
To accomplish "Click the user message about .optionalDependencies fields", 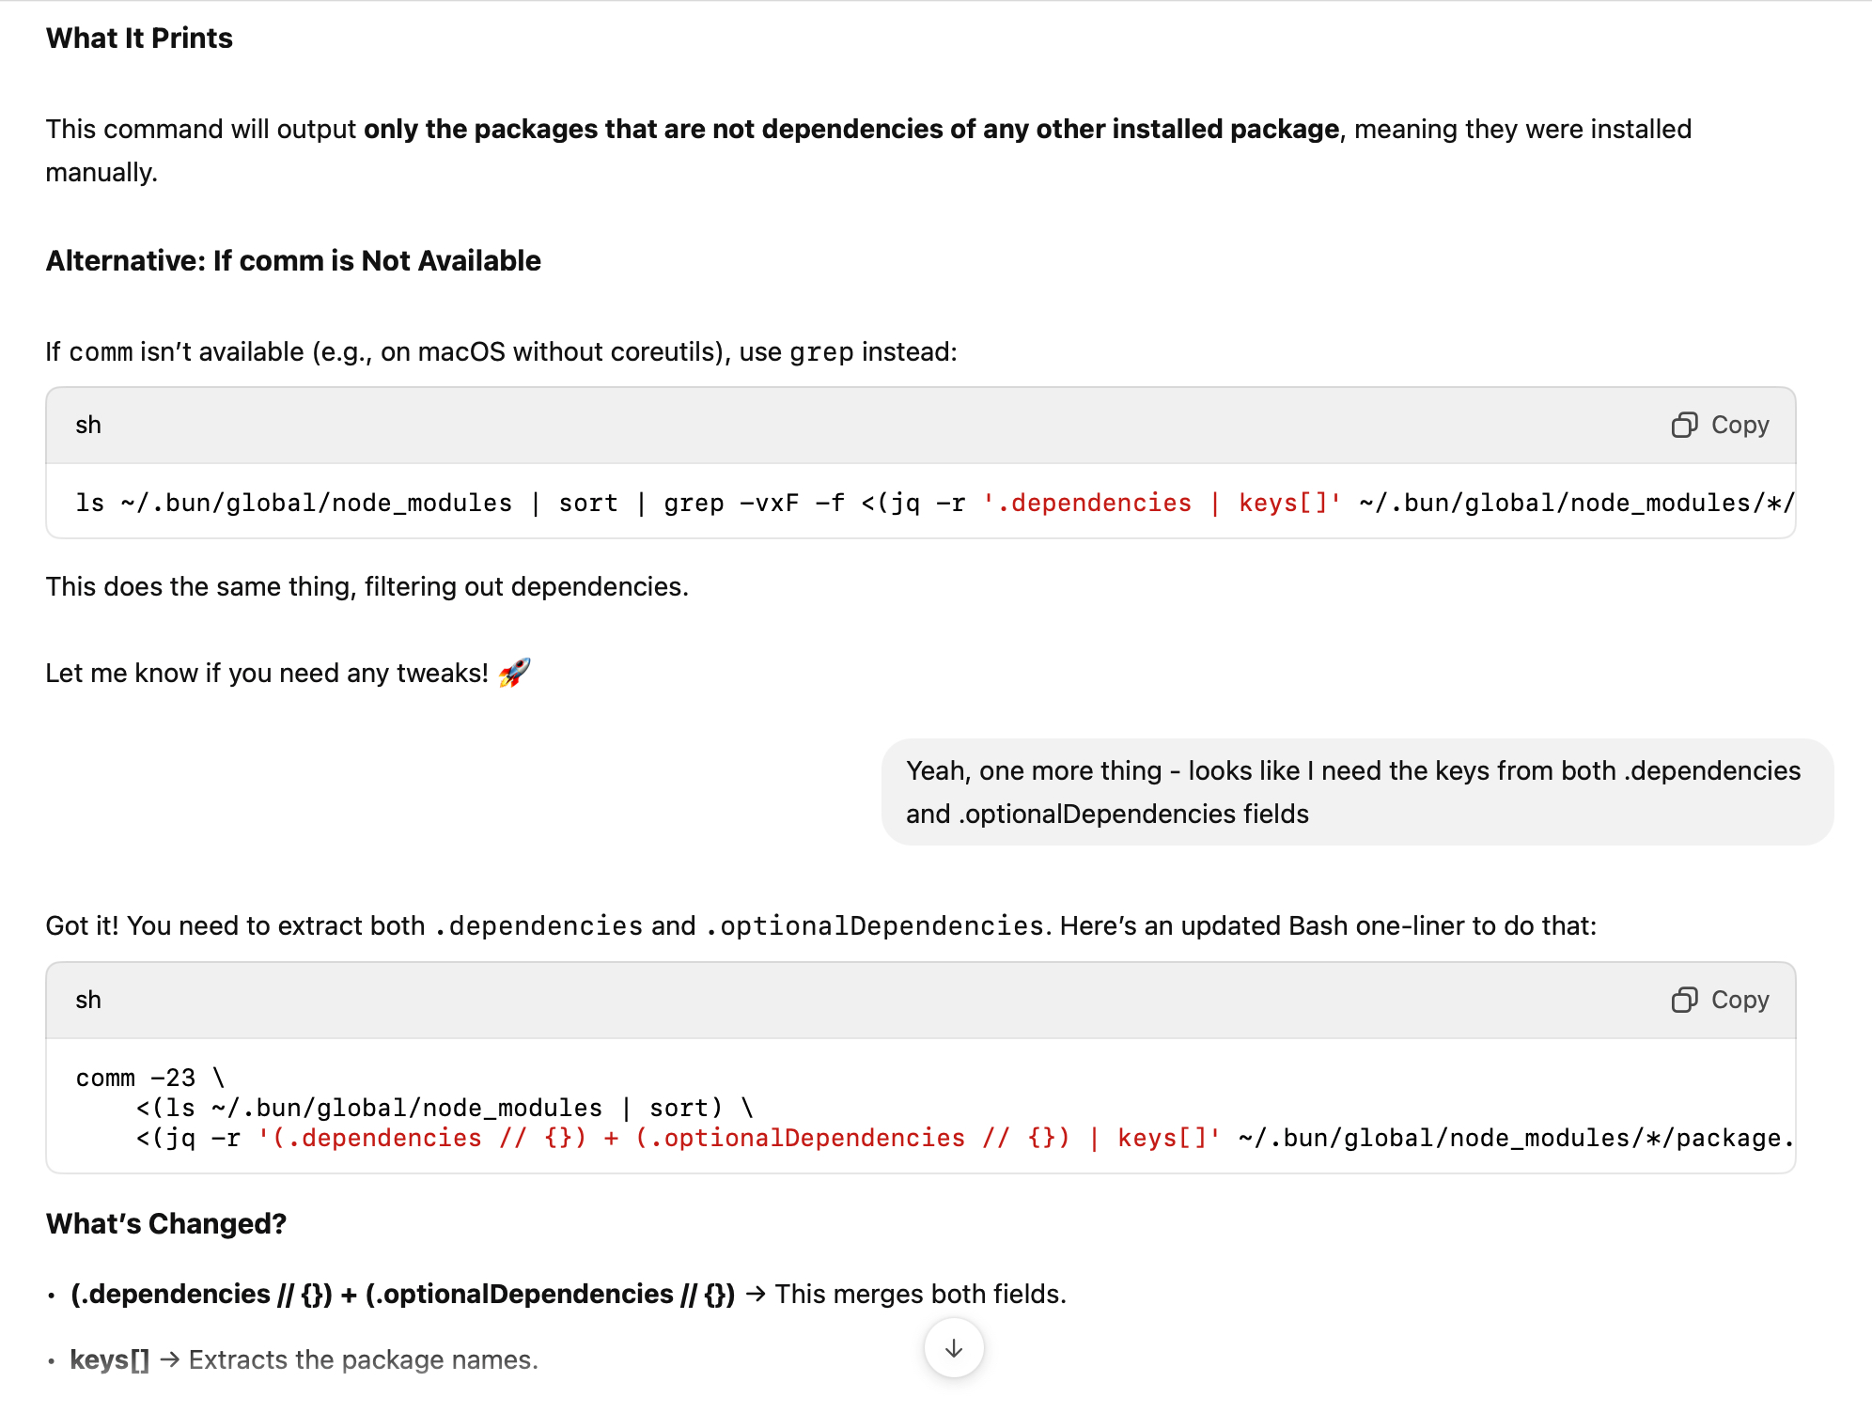I will [1353, 792].
